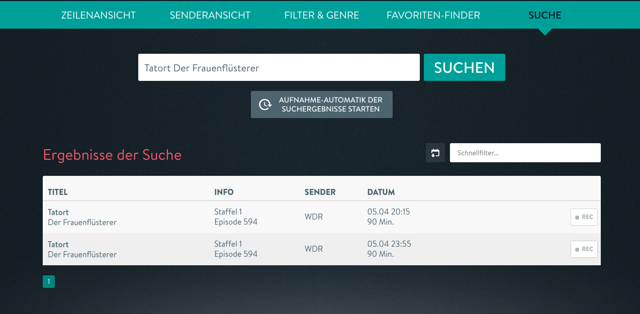Go to results page 1

[49, 282]
